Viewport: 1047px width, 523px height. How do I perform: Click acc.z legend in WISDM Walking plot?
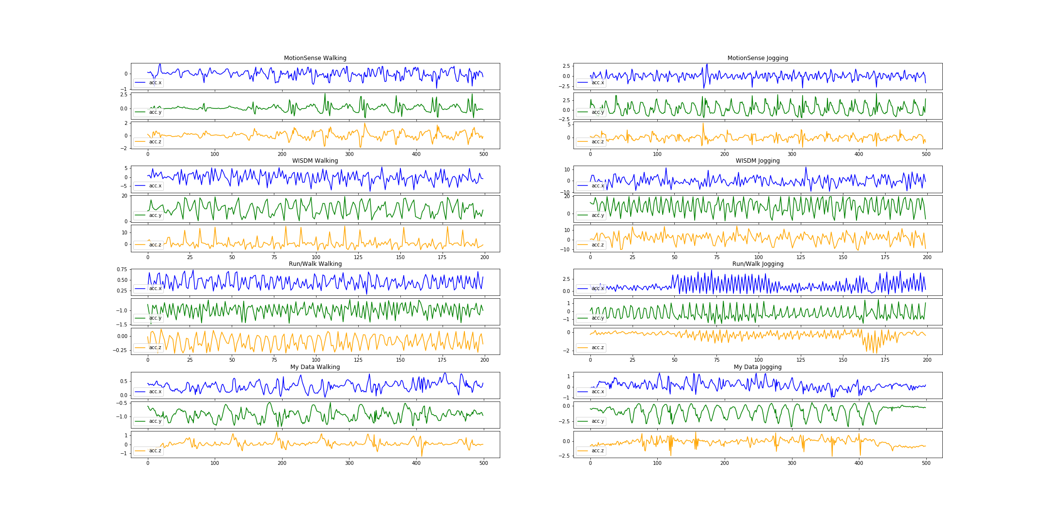tap(148, 245)
